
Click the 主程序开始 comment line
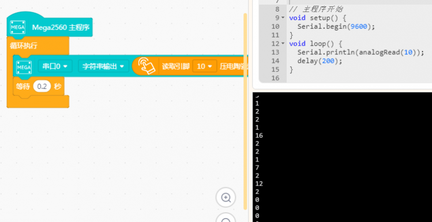click(x=315, y=9)
